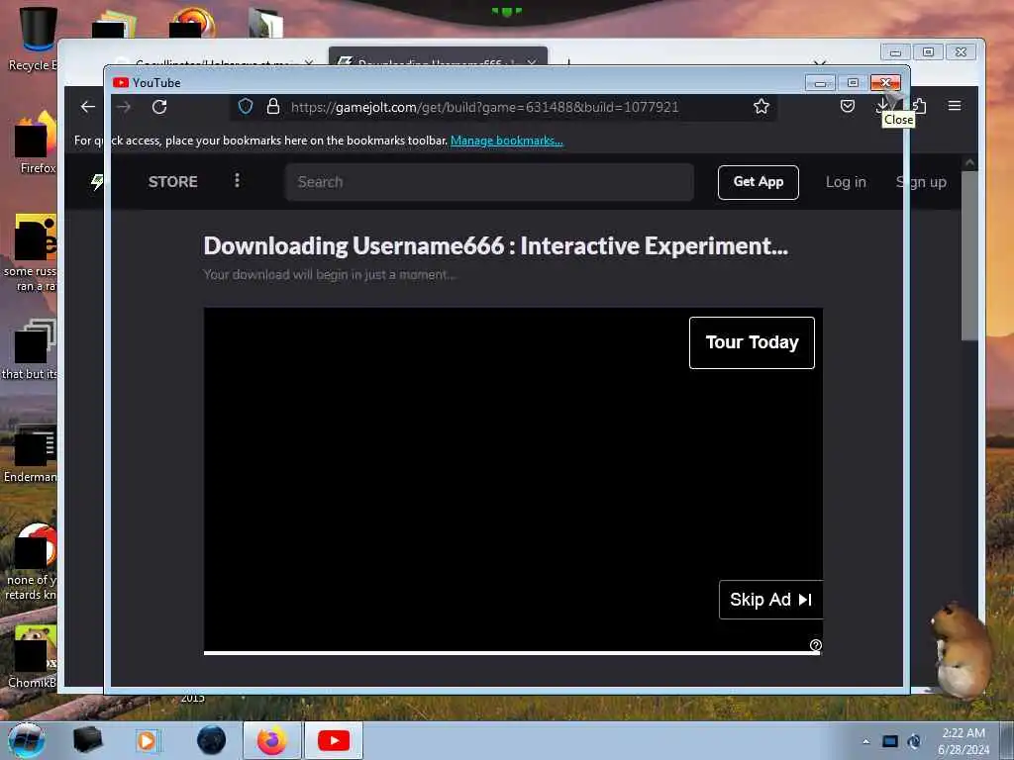Screen dimensions: 1014x760
Task: Maximize the YouTube window
Action: tap(853, 82)
